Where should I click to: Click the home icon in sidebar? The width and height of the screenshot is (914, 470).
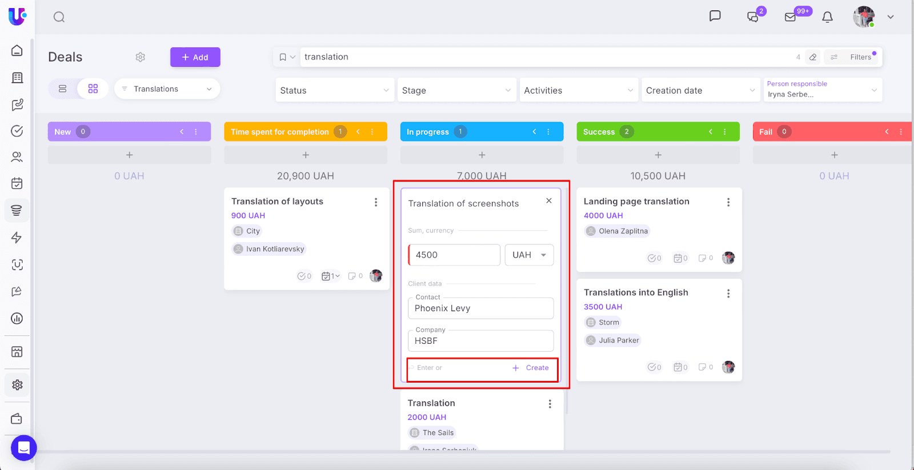17,51
